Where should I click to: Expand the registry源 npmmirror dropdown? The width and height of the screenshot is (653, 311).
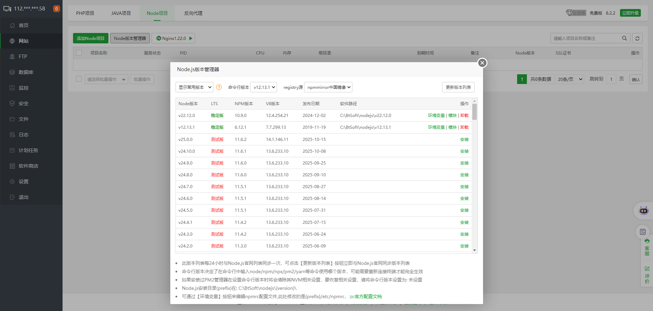328,87
